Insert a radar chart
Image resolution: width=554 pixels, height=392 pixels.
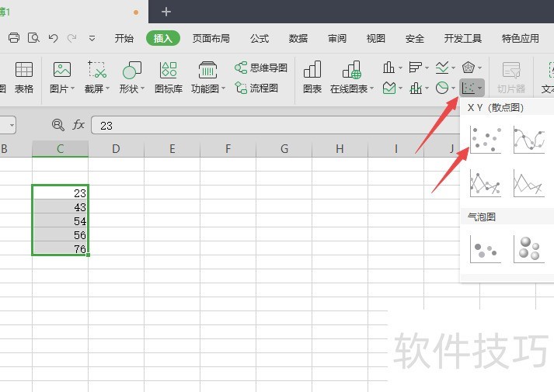coord(469,67)
